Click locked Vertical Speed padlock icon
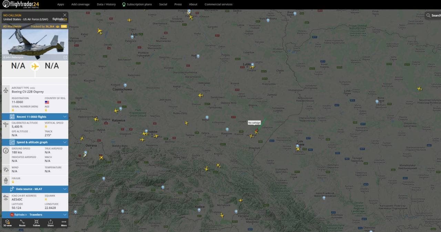The image size is (441, 232). coord(46,127)
